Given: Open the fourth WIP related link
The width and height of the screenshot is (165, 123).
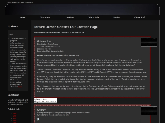Looking at the screenshot, I should click(x=15, y=121).
